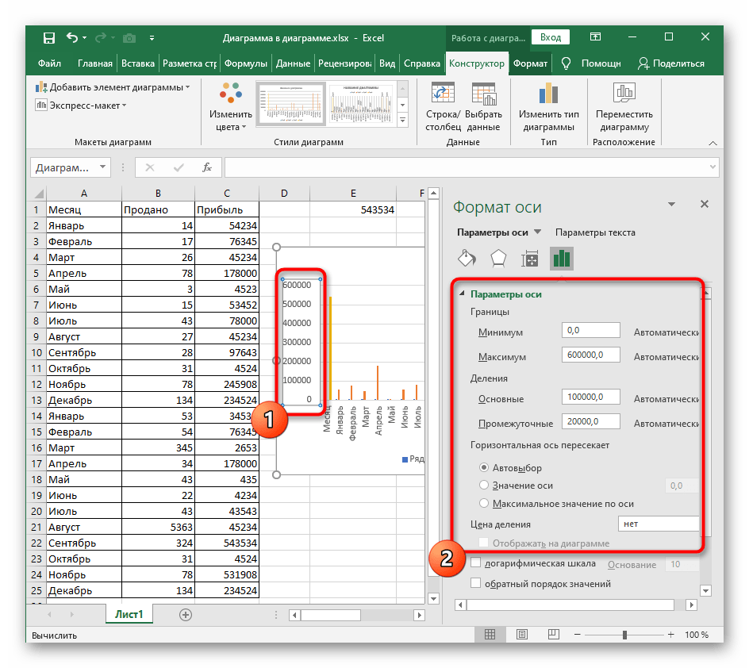
Task: Expand Добавить элемент диаграммы dropdown
Action: coord(113,87)
